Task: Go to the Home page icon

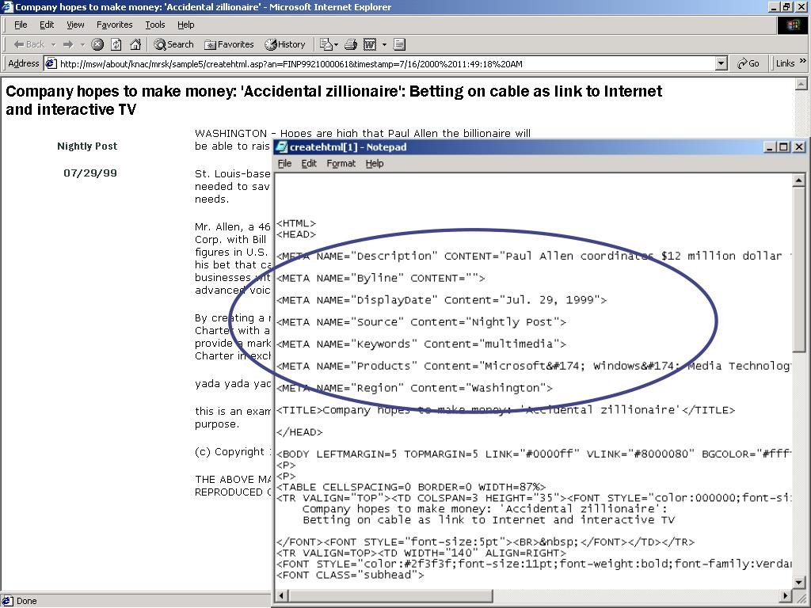Action: 135,44
